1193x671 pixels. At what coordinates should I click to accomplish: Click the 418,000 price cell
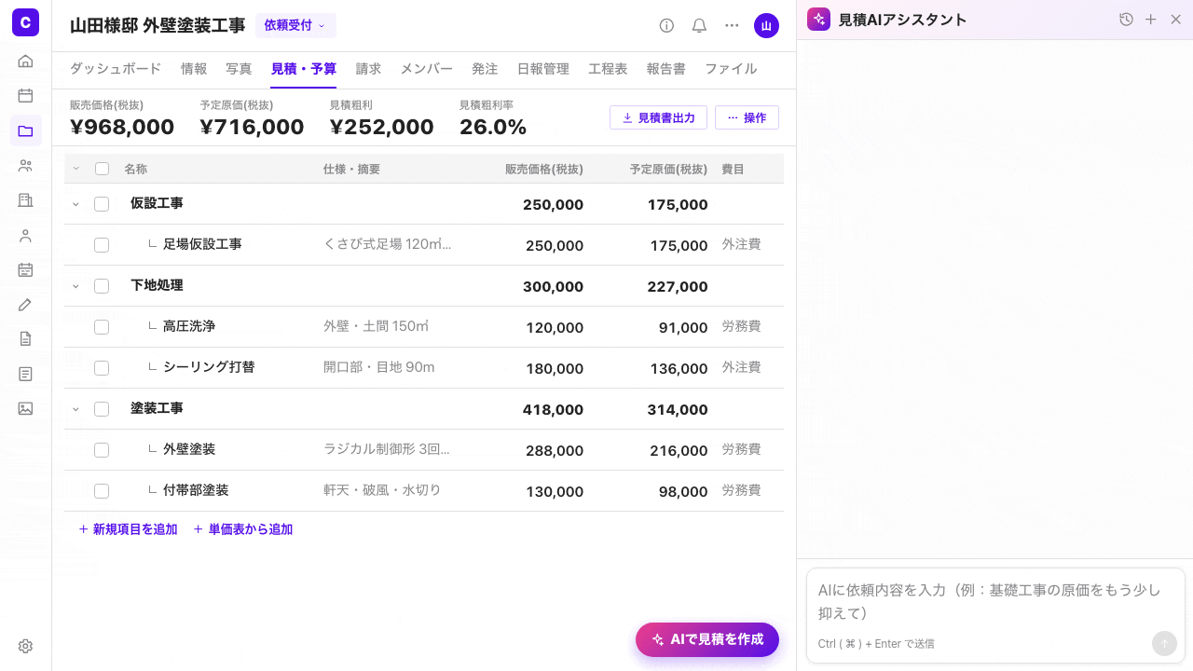coord(553,409)
